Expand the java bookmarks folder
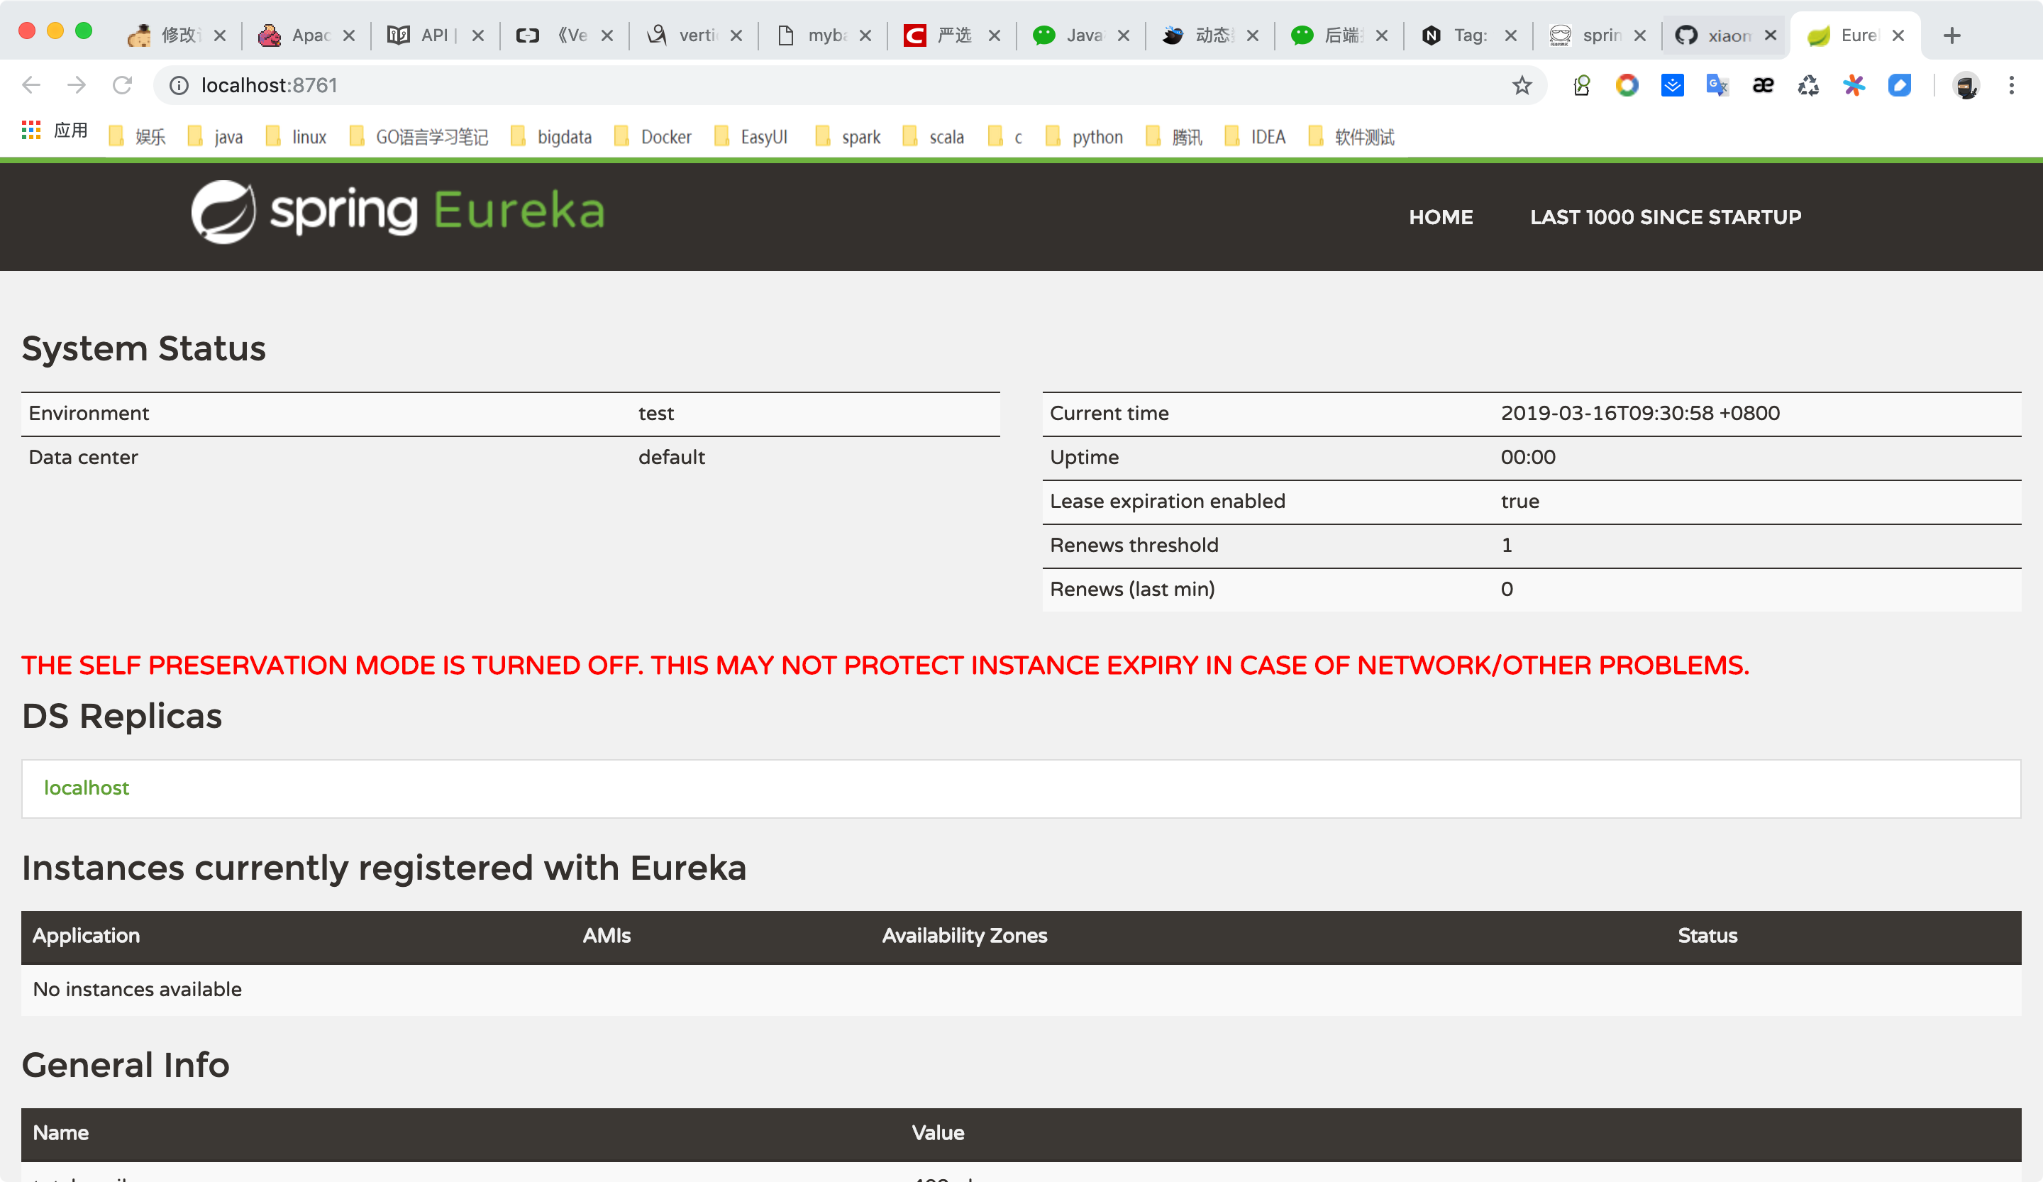This screenshot has width=2043, height=1182. coord(216,137)
